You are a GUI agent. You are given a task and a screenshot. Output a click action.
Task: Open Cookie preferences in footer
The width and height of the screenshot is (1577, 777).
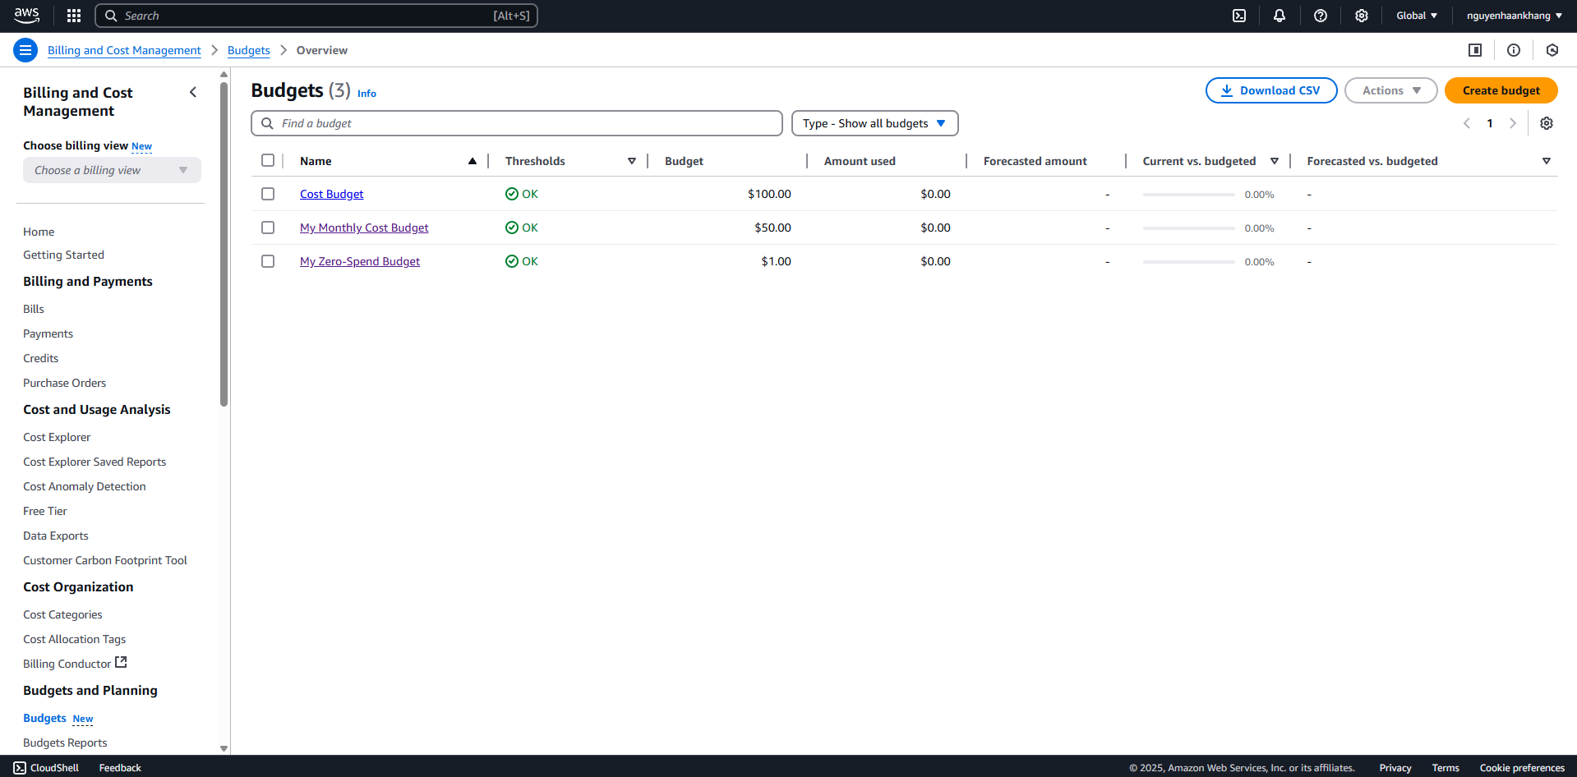[x=1522, y=768]
